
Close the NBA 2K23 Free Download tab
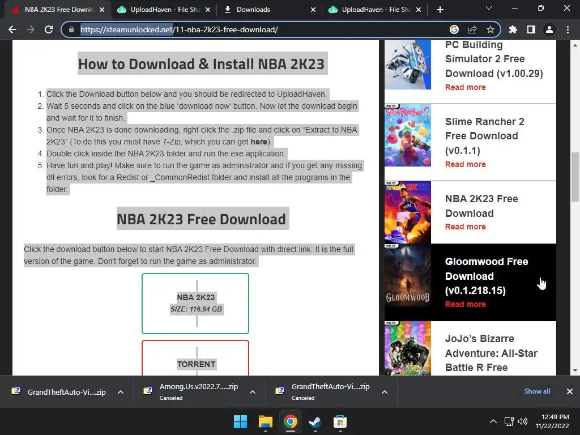pyautogui.click(x=102, y=10)
